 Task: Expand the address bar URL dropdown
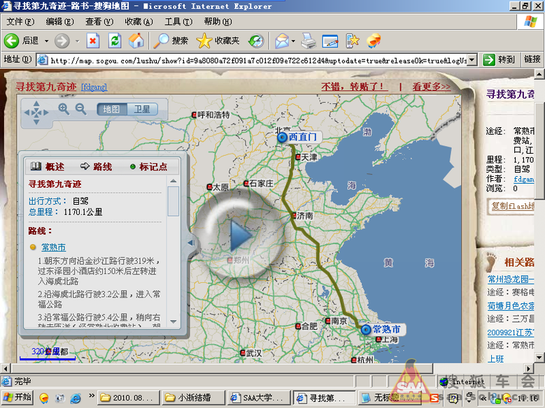pyautogui.click(x=472, y=60)
